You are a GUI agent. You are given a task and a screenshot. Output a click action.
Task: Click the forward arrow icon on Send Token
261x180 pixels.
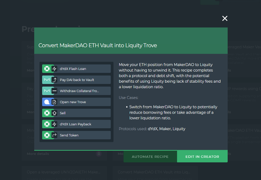pyautogui.click(x=54, y=135)
